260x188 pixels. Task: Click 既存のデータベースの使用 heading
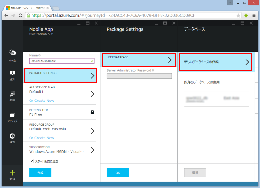[x=202, y=82]
